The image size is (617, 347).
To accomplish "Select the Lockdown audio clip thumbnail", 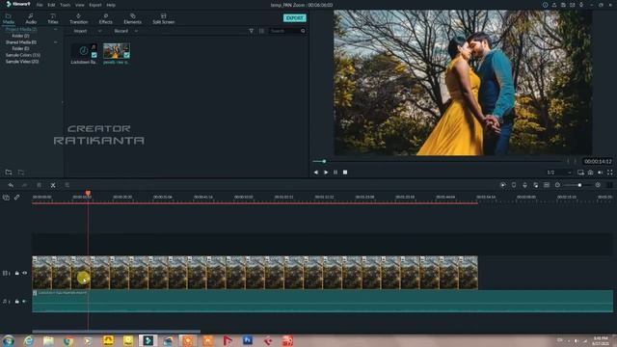I will click(x=84, y=51).
